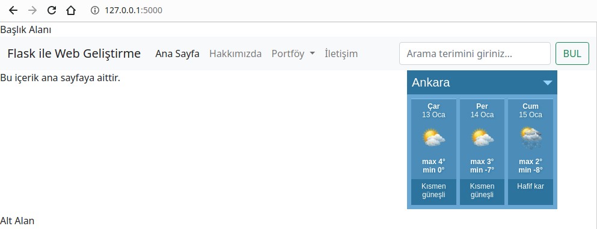Click the Thursday partly sunny weather icon

coord(482,138)
